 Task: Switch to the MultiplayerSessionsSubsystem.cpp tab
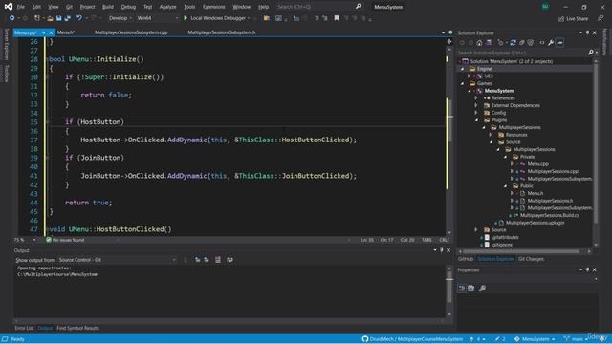pos(131,32)
